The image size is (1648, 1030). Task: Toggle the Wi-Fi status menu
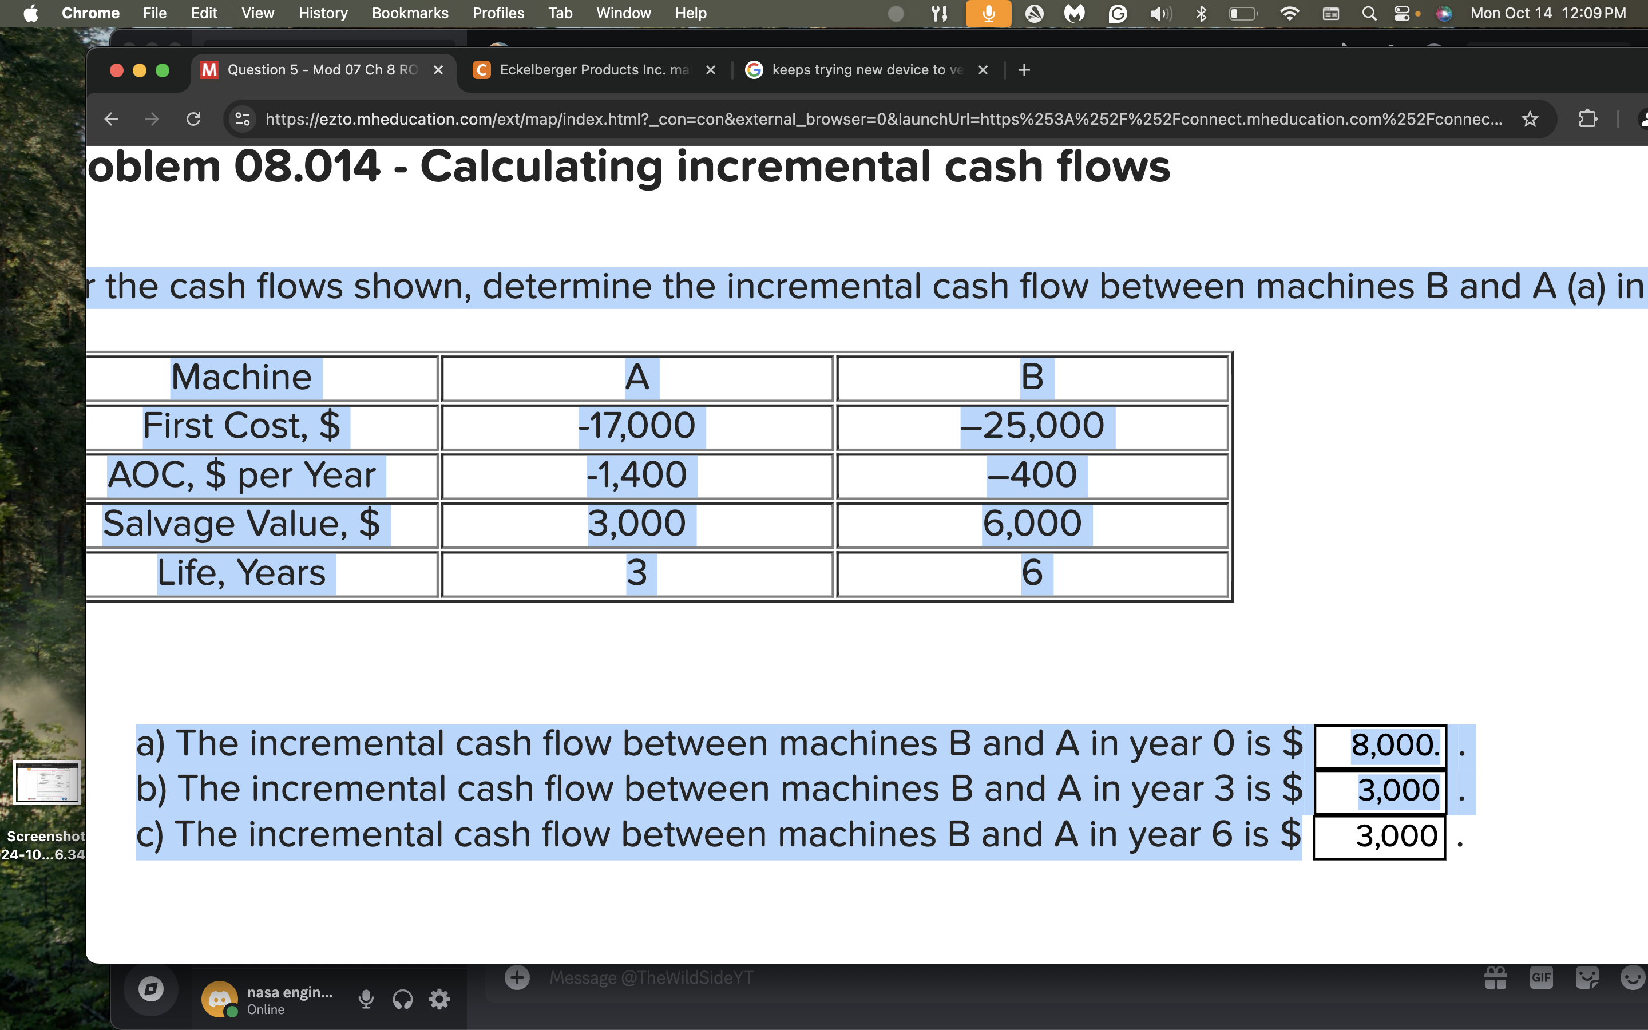click(x=1290, y=13)
